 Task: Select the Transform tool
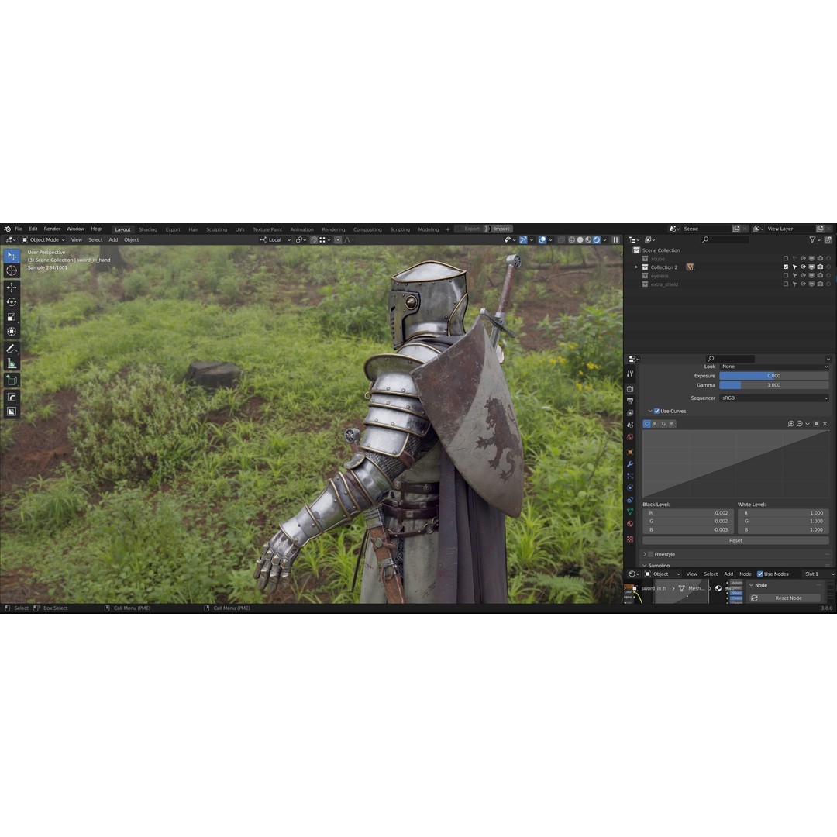pos(12,332)
